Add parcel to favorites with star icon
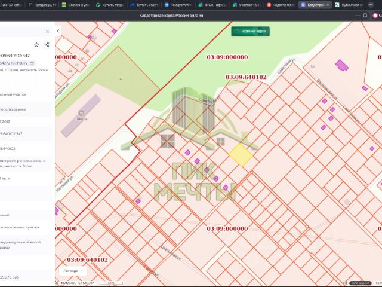 [36, 44]
